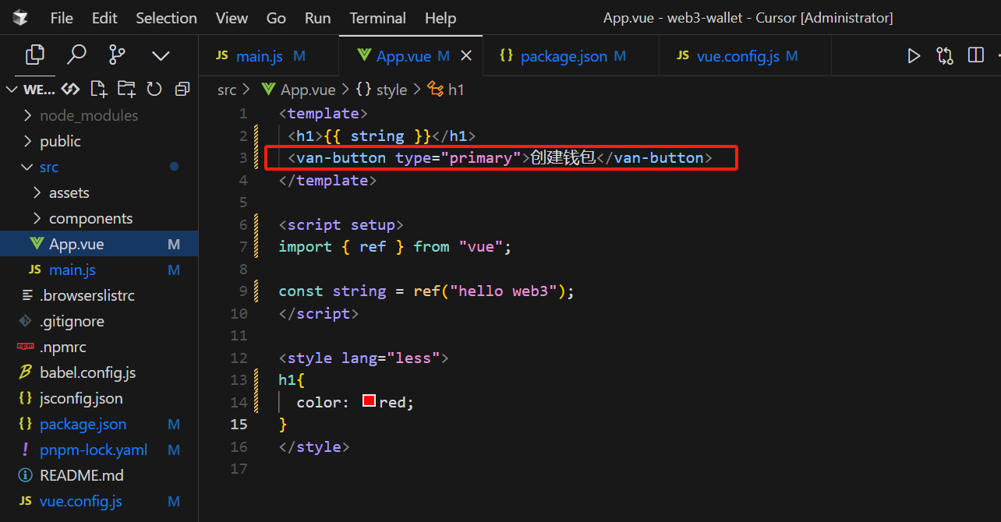The height and width of the screenshot is (522, 1001).
Task: Open the Search view icon
Action: (76, 55)
